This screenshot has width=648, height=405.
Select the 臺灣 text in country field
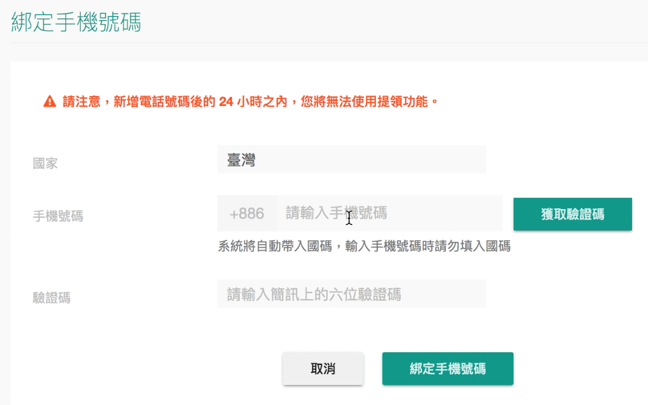241,160
